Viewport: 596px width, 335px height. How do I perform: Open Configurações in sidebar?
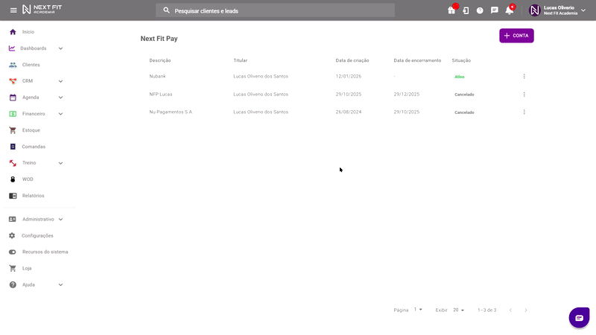tap(37, 235)
